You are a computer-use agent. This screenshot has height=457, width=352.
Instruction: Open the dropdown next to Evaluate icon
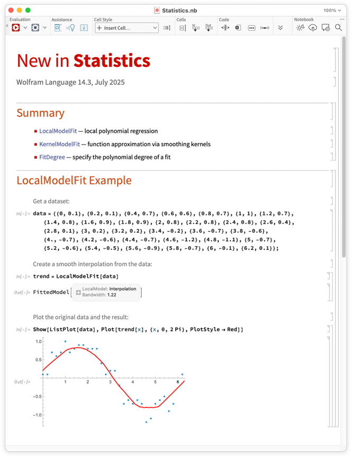pyautogui.click(x=25, y=28)
